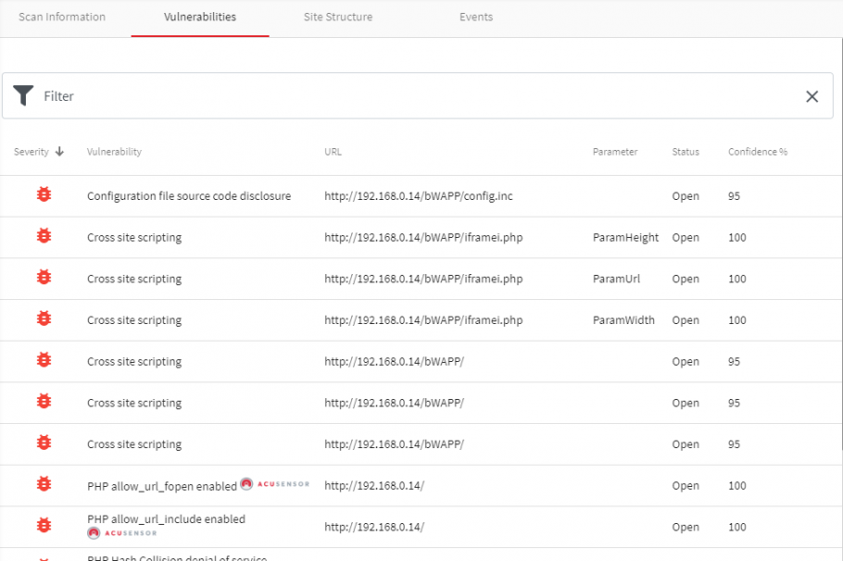Sort by the Vulnerability column header
Viewport: 843px width, 561px height.
pos(115,152)
